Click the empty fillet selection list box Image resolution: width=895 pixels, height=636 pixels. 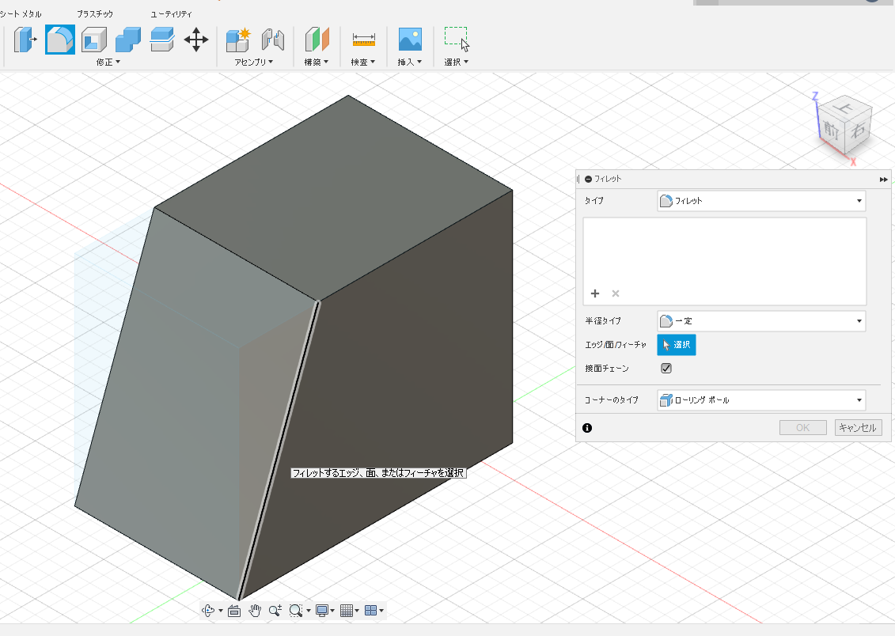pyautogui.click(x=725, y=261)
